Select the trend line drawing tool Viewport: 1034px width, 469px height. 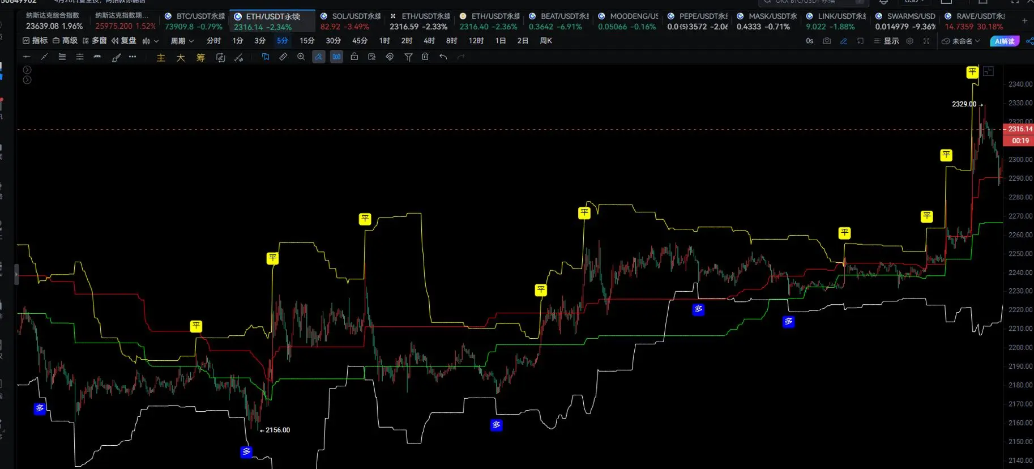[x=44, y=57]
